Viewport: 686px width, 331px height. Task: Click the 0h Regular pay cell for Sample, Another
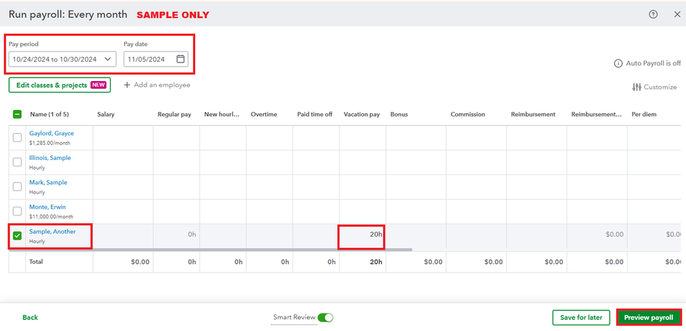176,236
